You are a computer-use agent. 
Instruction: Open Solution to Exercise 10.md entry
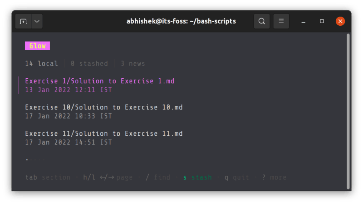click(x=103, y=108)
